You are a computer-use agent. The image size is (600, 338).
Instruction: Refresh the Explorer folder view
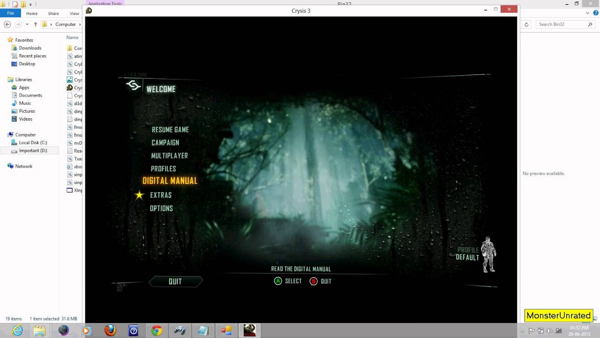coord(526,24)
